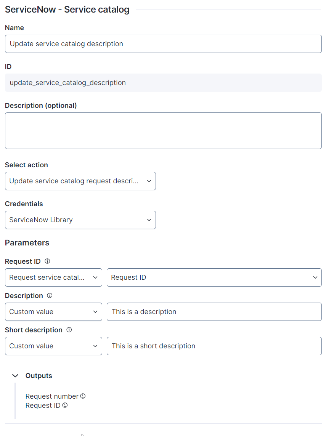326x436 pixels.
Task: Click the Outputs section label
Action: (39, 376)
